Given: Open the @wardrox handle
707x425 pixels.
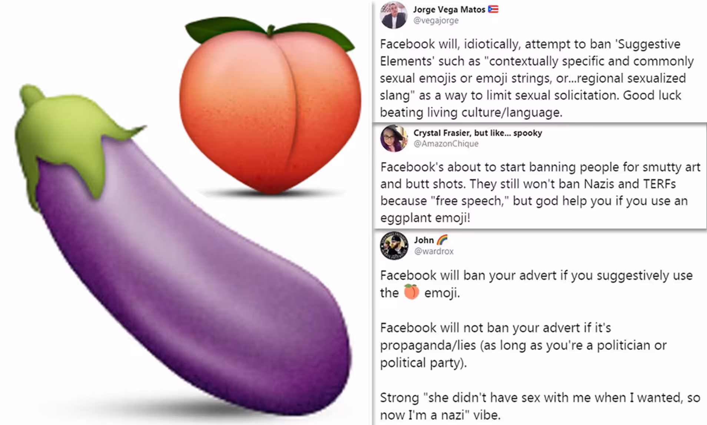Looking at the screenshot, I should 434,251.
